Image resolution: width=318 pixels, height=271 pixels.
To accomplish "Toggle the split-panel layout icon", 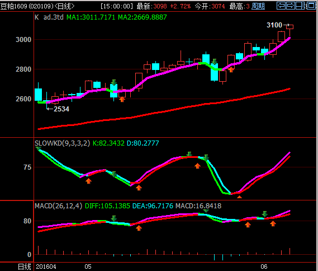I will point(300,6).
